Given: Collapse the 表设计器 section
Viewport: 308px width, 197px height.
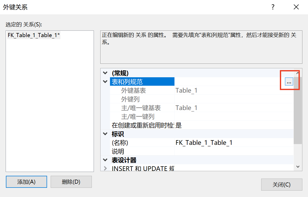Looking at the screenshot, I should click(105, 160).
